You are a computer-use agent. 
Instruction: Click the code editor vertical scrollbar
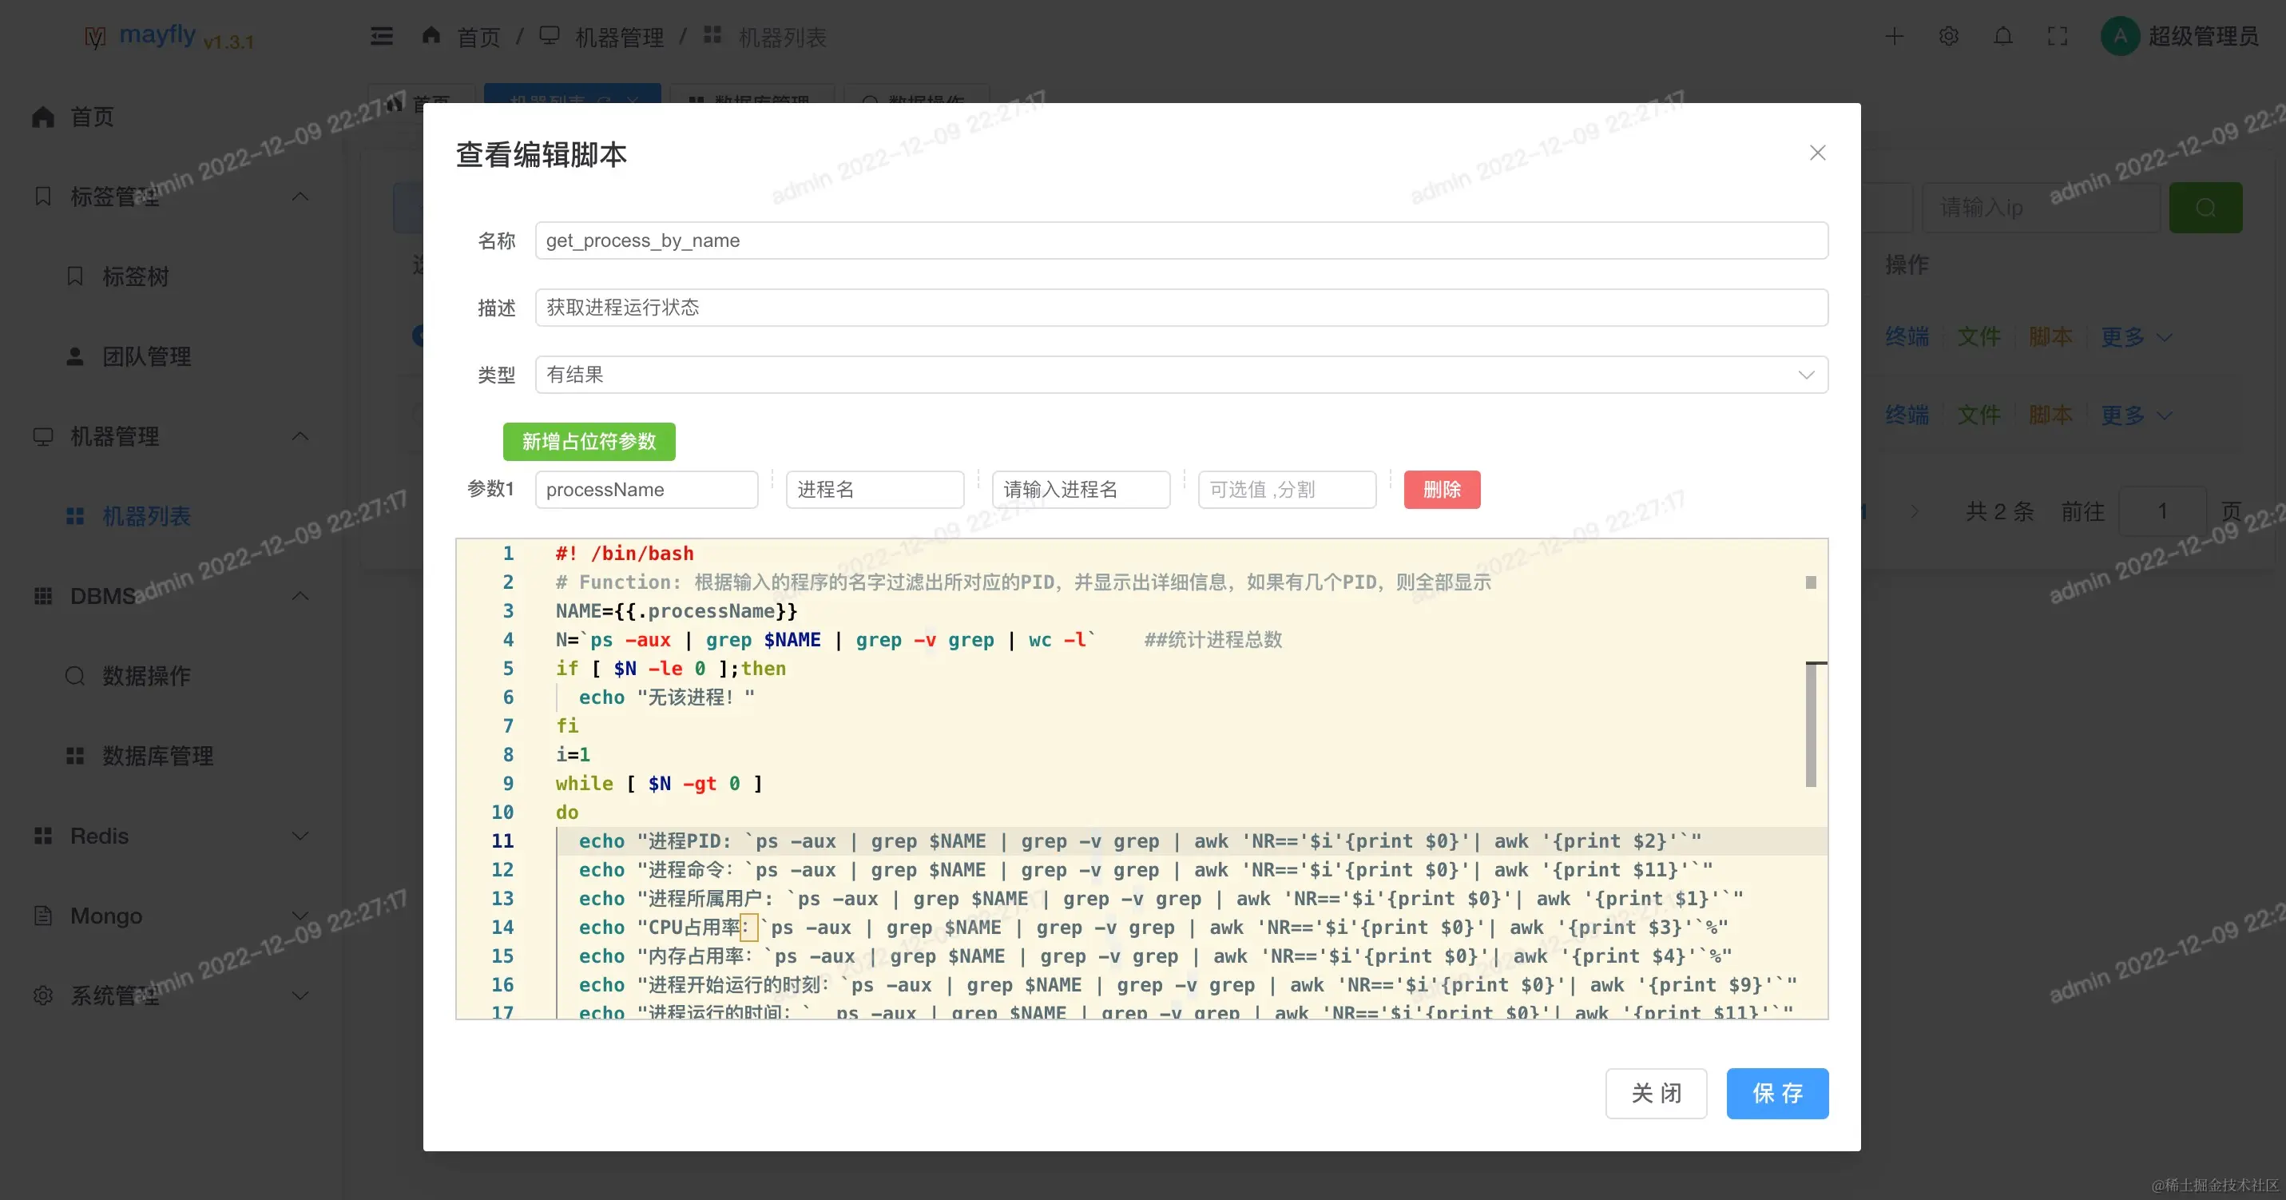[1810, 725]
